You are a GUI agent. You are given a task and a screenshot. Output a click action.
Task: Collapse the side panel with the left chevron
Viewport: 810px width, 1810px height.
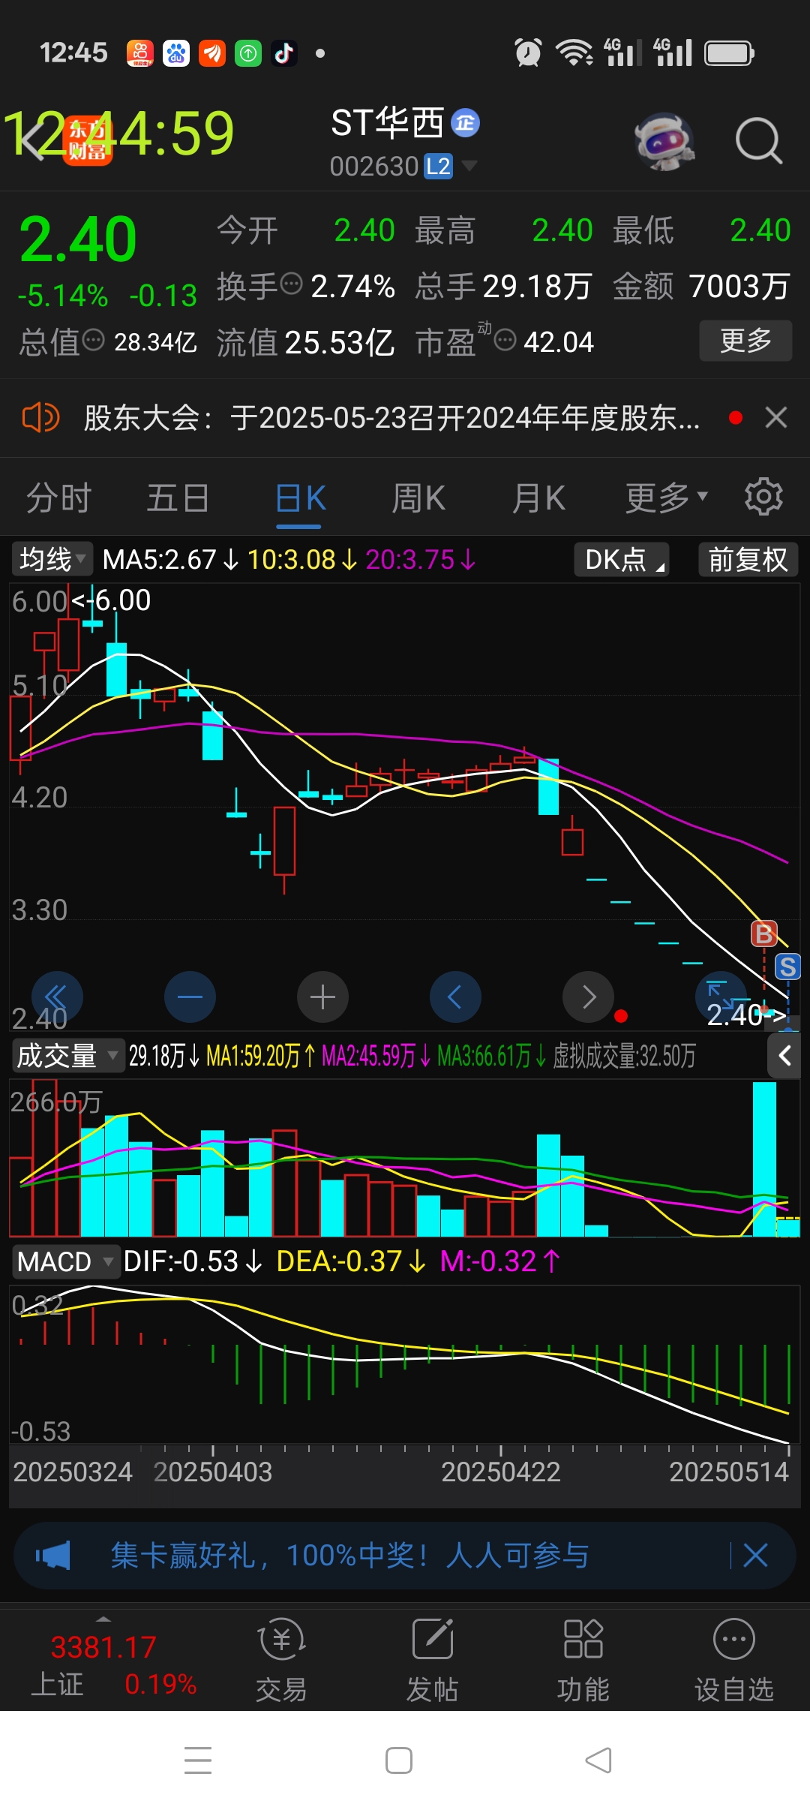[x=785, y=1056]
